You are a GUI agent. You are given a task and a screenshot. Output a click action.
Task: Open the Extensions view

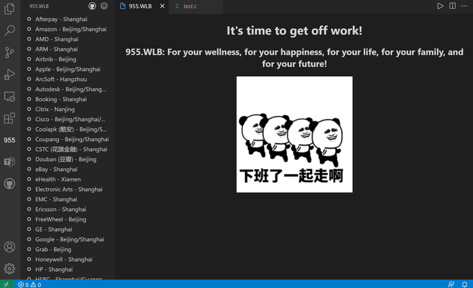click(x=9, y=118)
